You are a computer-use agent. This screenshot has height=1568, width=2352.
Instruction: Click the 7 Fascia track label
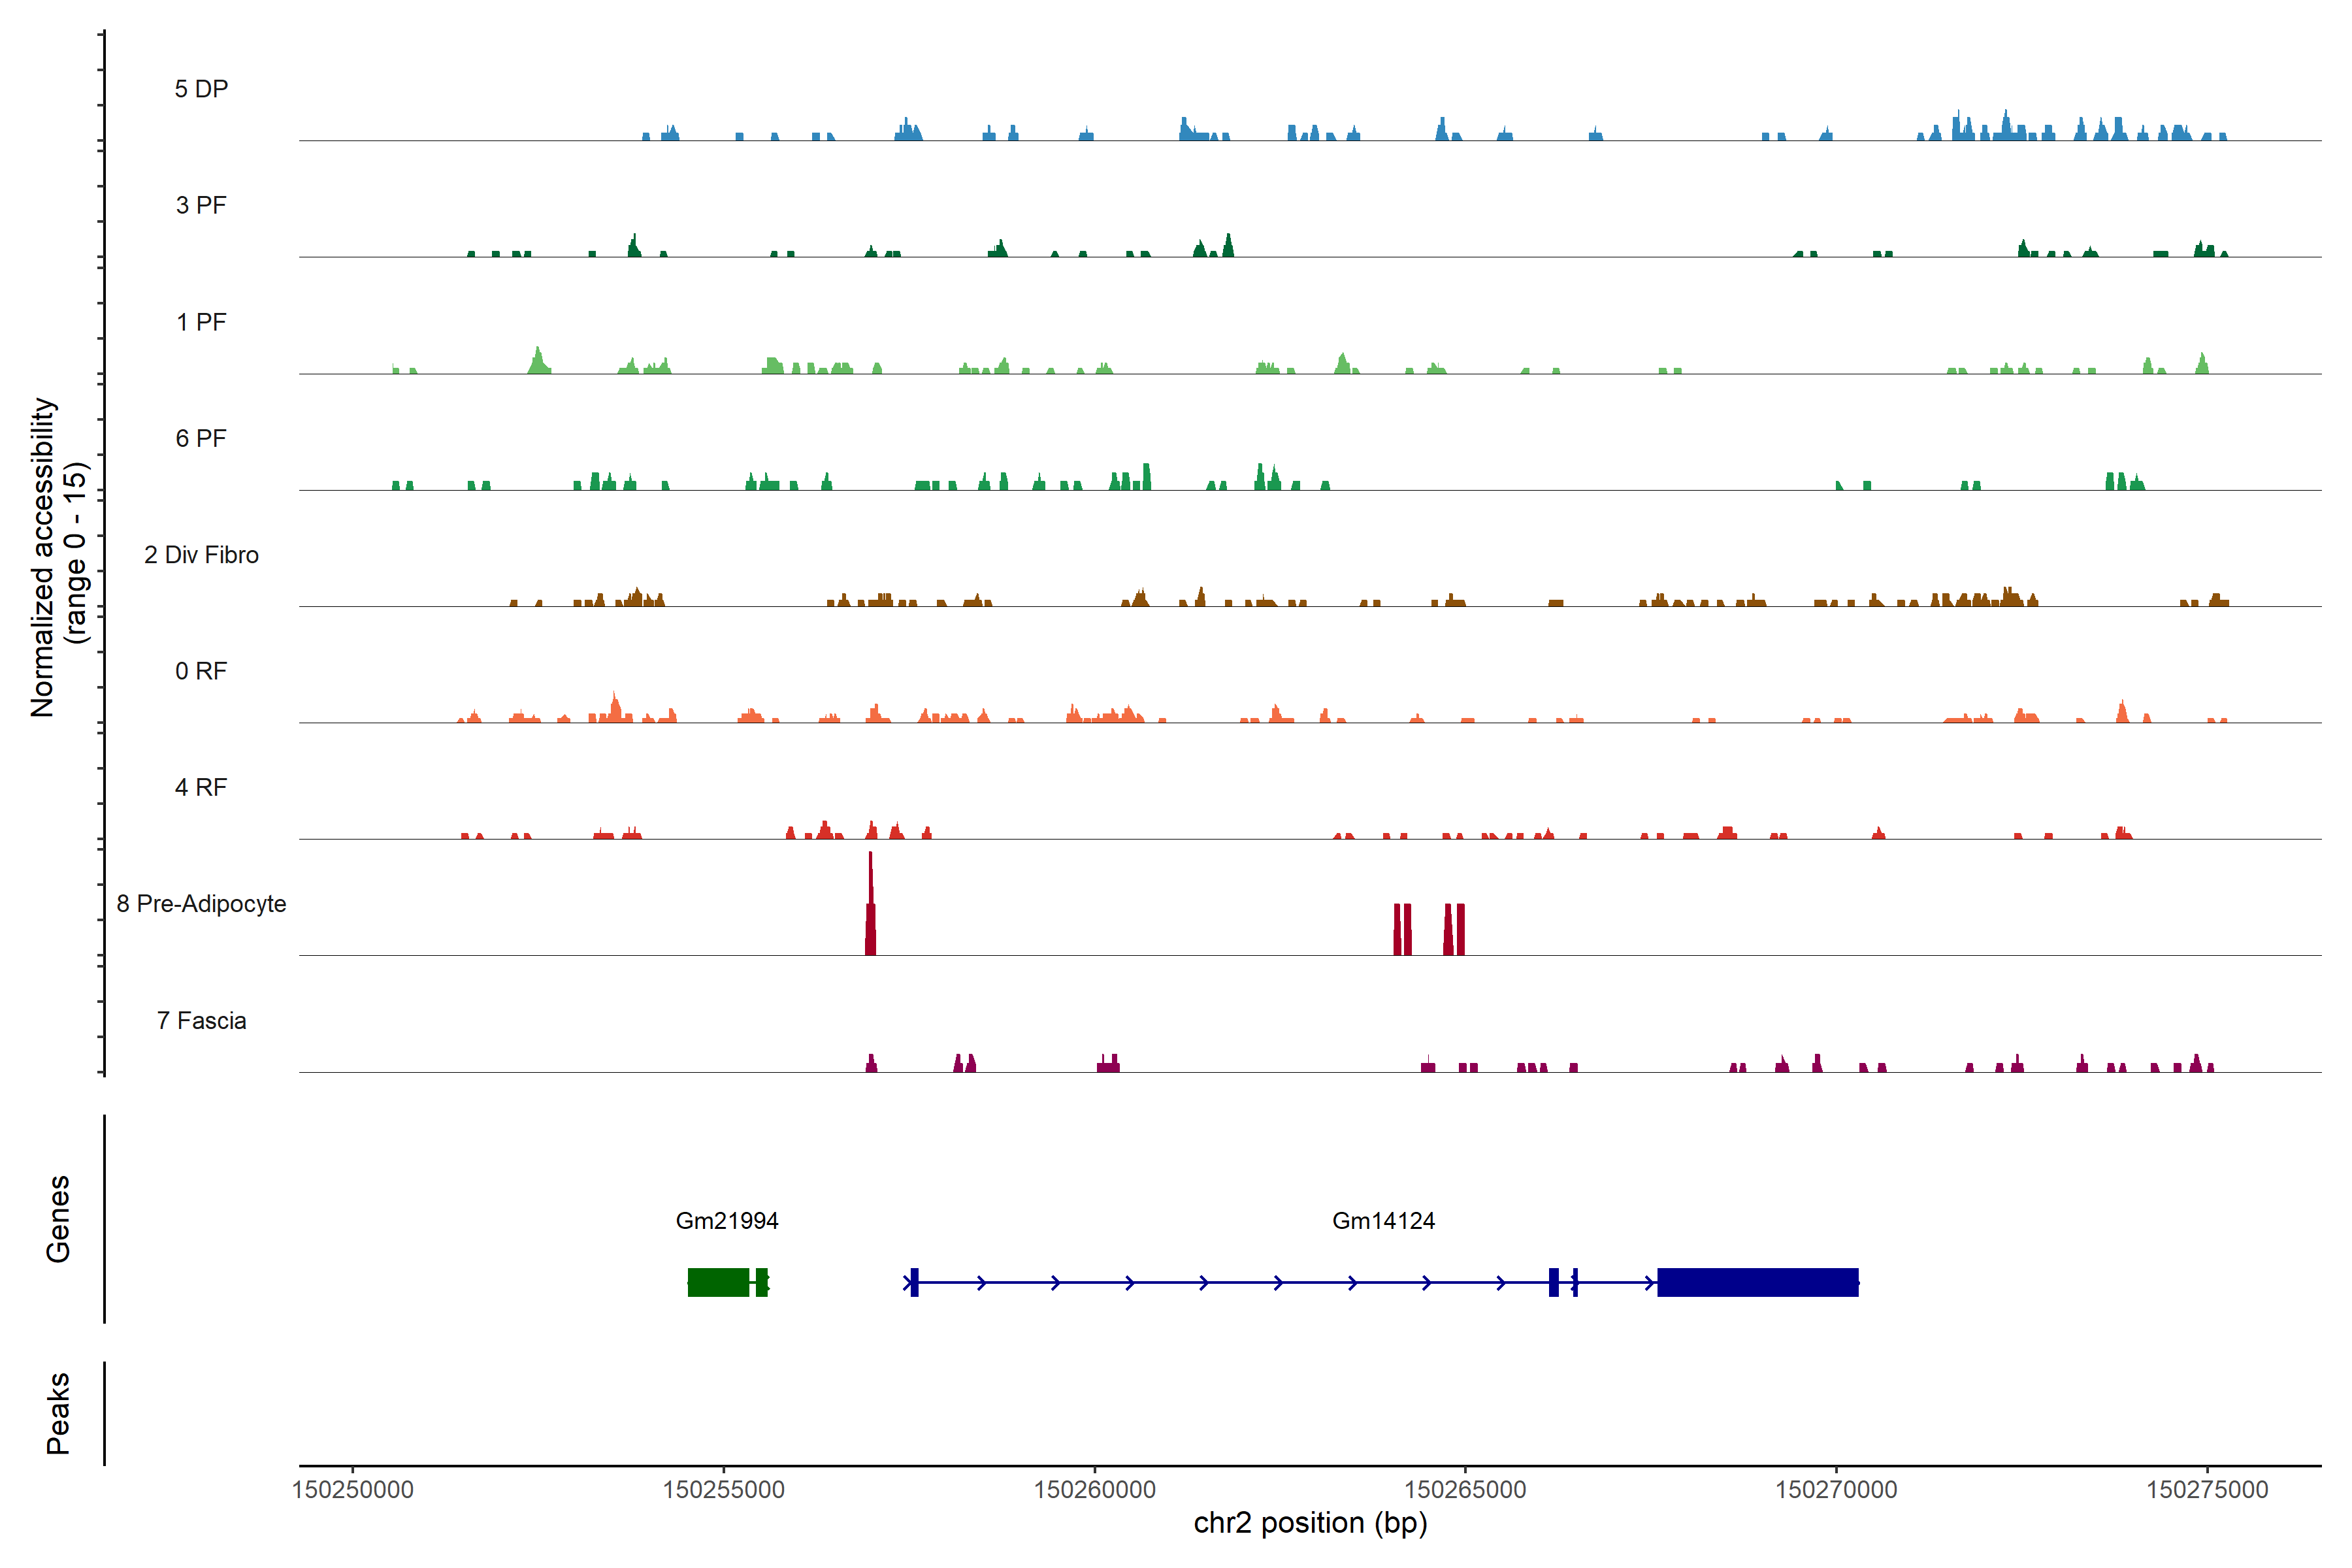click(x=201, y=1020)
